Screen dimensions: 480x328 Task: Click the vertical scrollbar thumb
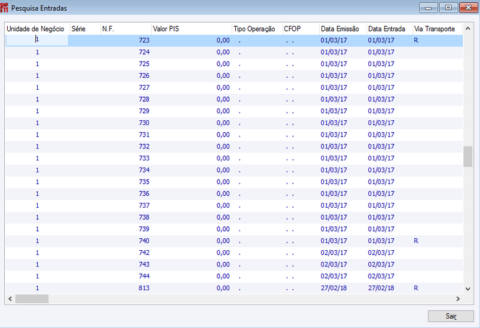468,156
